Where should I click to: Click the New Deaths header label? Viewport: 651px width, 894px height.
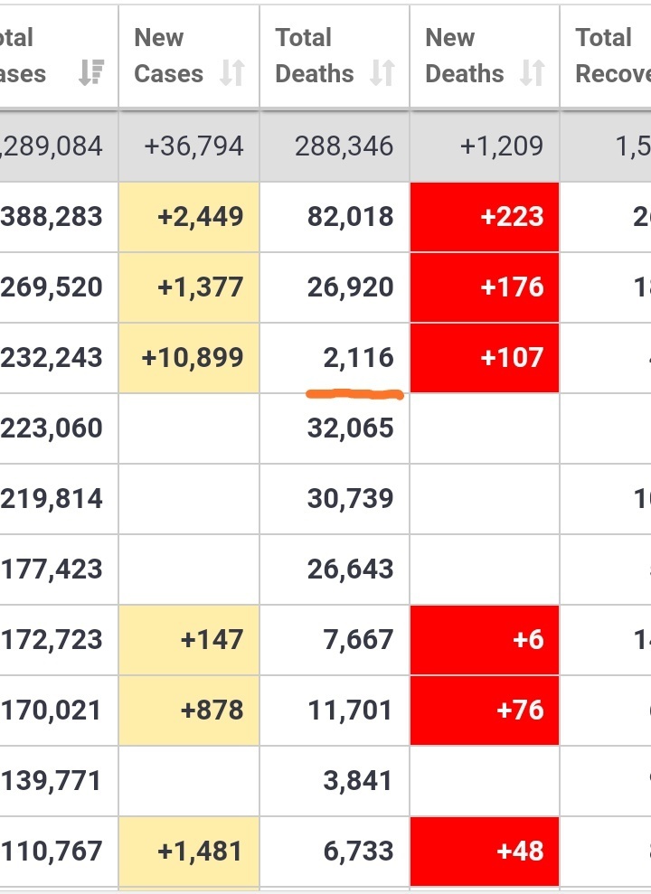click(x=463, y=55)
